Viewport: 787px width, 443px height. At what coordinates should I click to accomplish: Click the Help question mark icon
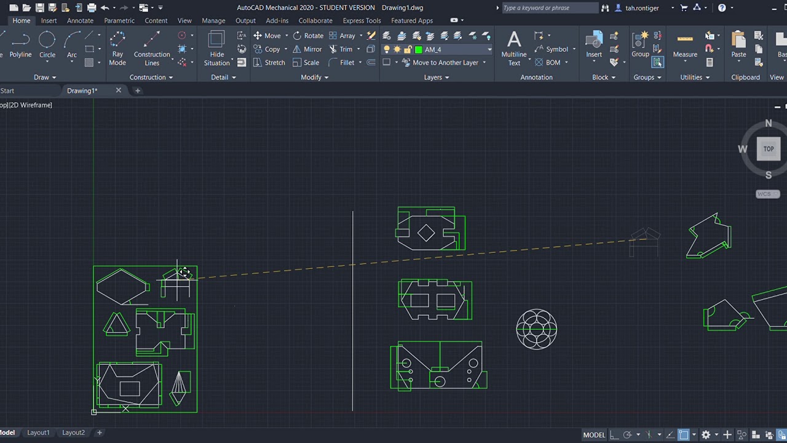pos(722,8)
